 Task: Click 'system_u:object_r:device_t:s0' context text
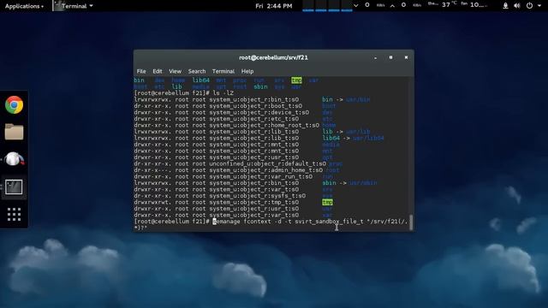tap(259, 112)
